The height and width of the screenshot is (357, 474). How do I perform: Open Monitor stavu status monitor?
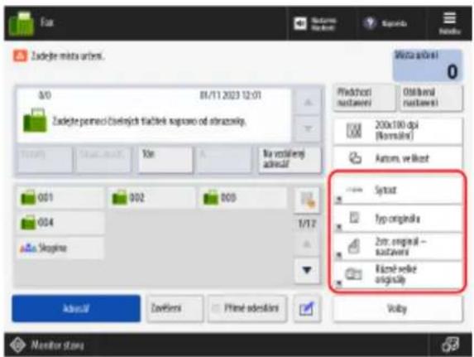tap(47, 345)
